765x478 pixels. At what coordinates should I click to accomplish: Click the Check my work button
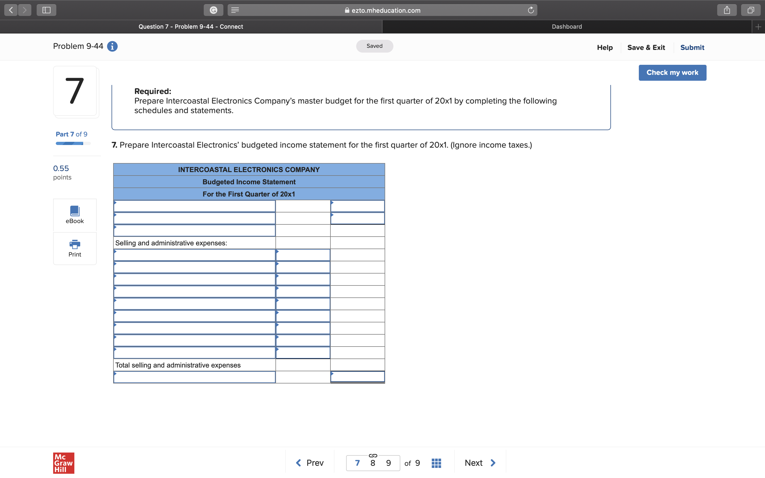click(x=672, y=73)
